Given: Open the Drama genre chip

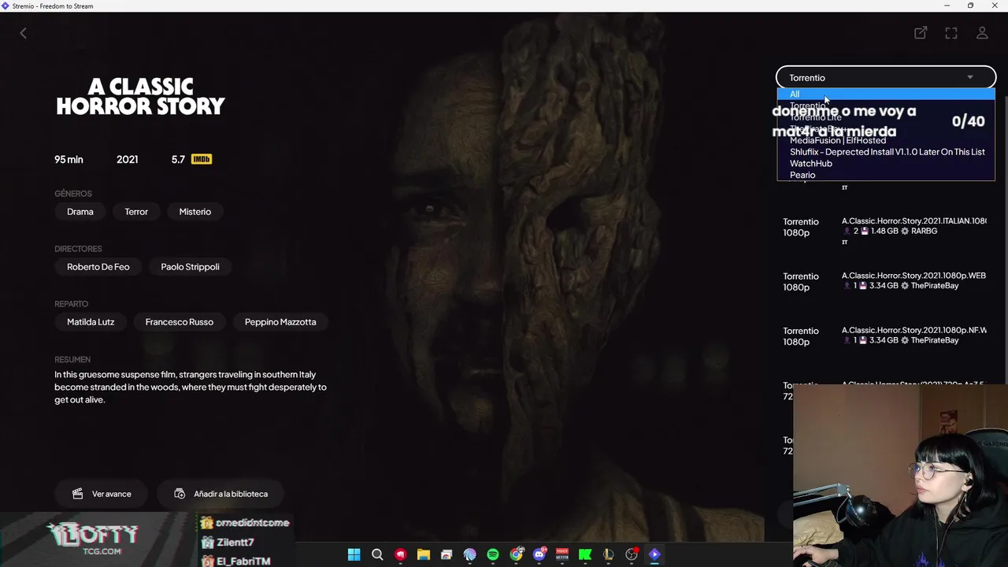Looking at the screenshot, I should click(80, 211).
